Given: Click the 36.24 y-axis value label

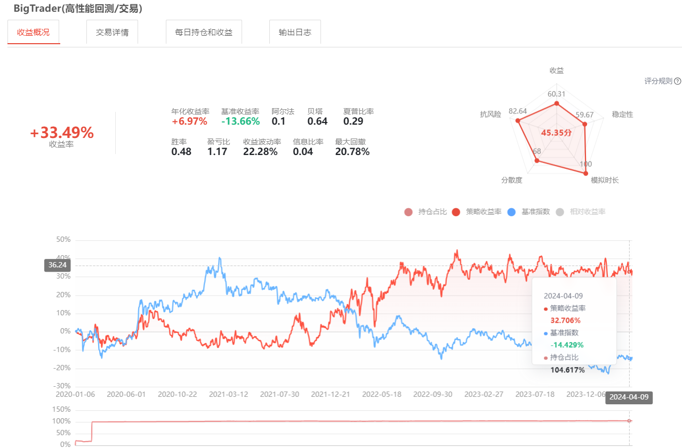Looking at the screenshot, I should pyautogui.click(x=57, y=265).
